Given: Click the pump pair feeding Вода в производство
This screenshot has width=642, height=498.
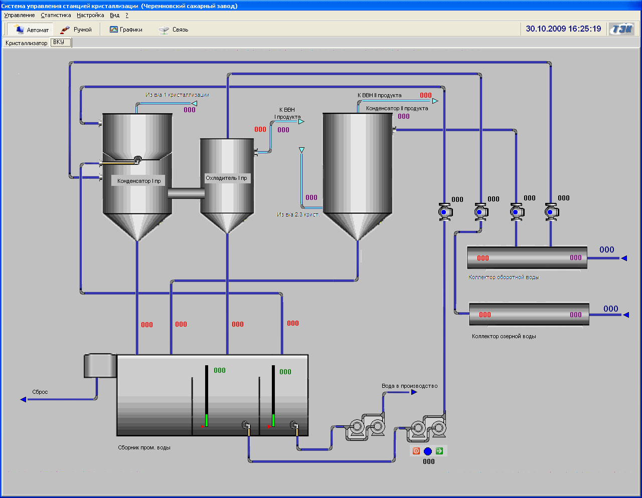Looking at the screenshot, I should tap(366, 428).
